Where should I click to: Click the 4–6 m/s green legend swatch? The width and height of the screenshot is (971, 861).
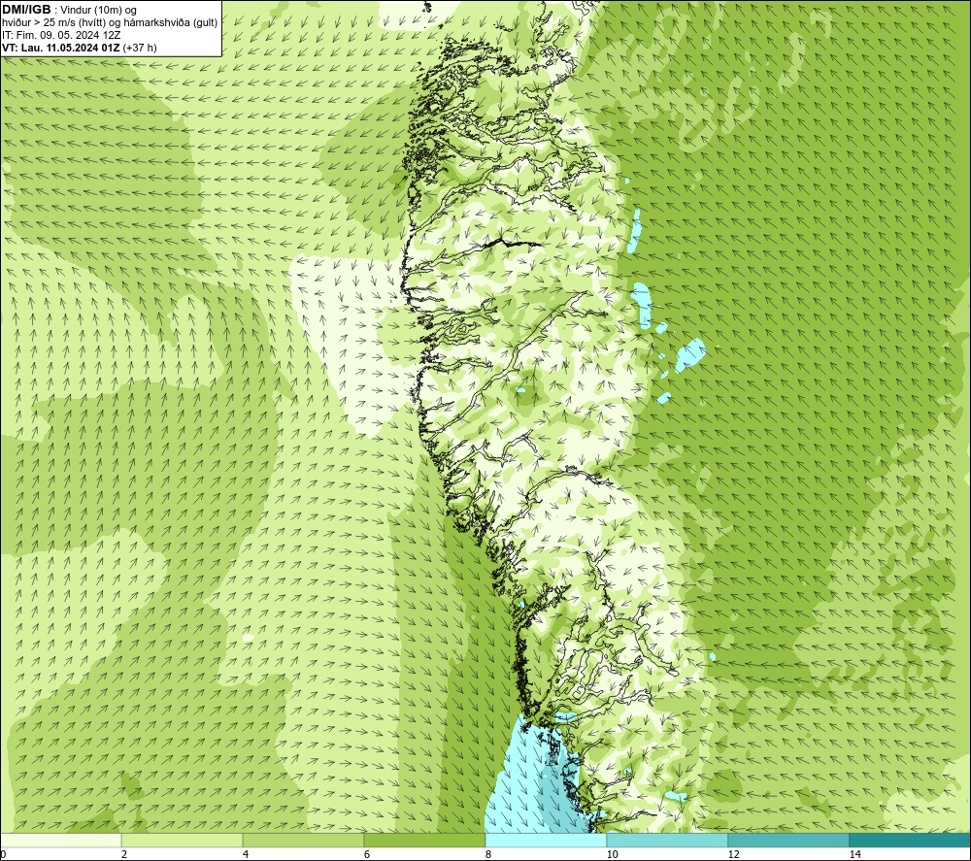tap(303, 840)
